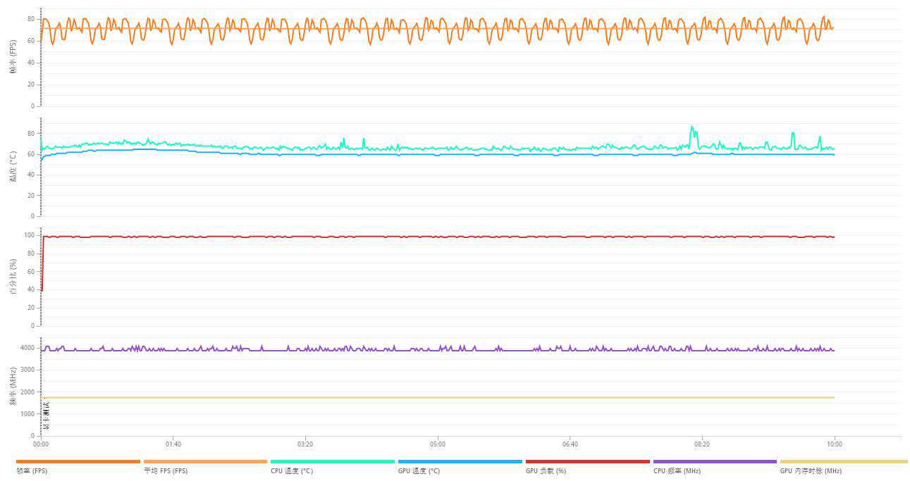The height and width of the screenshot is (481, 910).
Task: Hide the CPU 温度 (°C) series label
Action: [x=292, y=471]
